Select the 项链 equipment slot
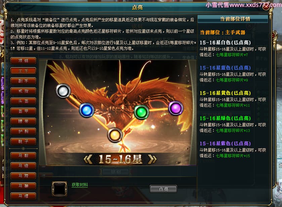This screenshot has height=207, width=282. [23, 61]
